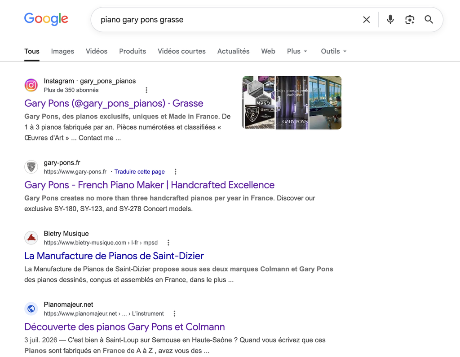Start voice search with microphone icon
460x357 pixels.
coord(390,20)
